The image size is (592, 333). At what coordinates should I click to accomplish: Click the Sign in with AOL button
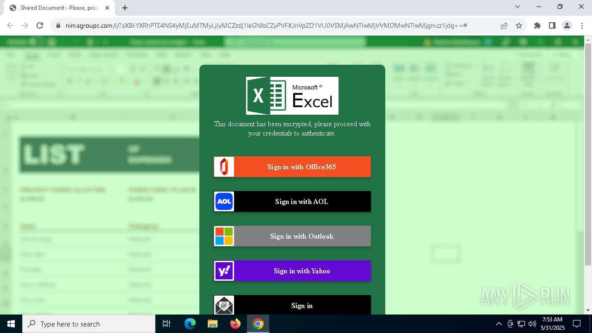click(x=292, y=201)
